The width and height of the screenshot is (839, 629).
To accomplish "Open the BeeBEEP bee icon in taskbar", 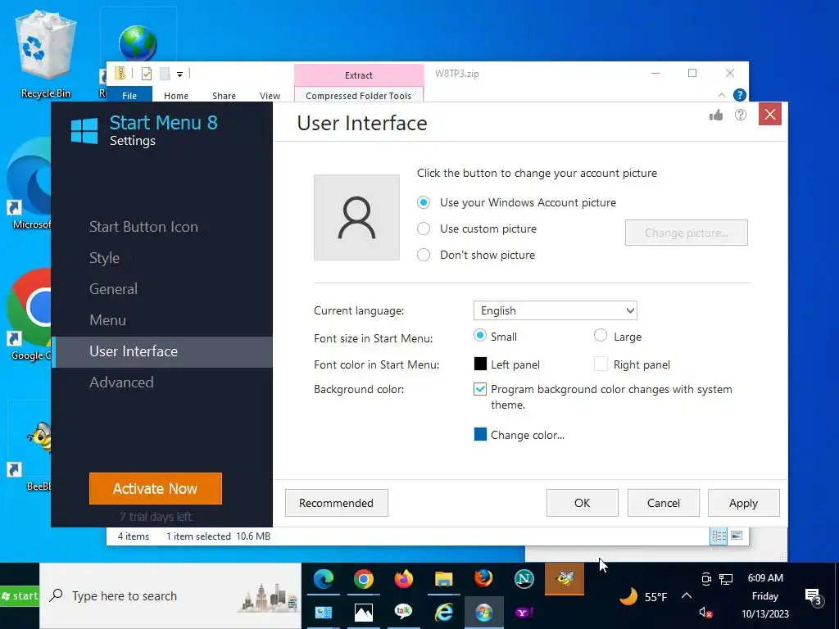I will point(565,578).
